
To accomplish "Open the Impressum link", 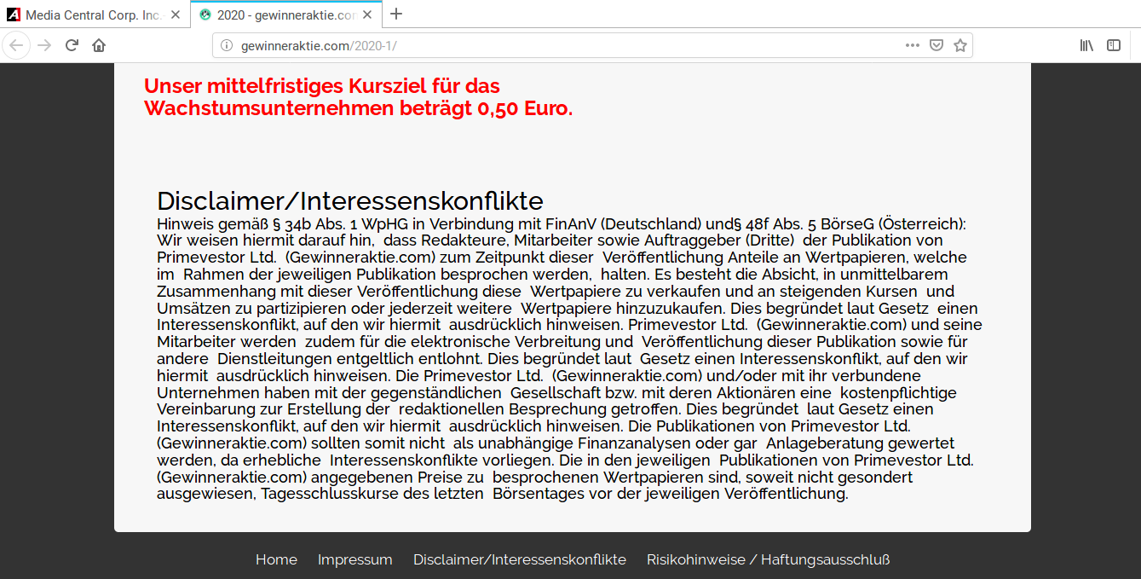I will [354, 559].
